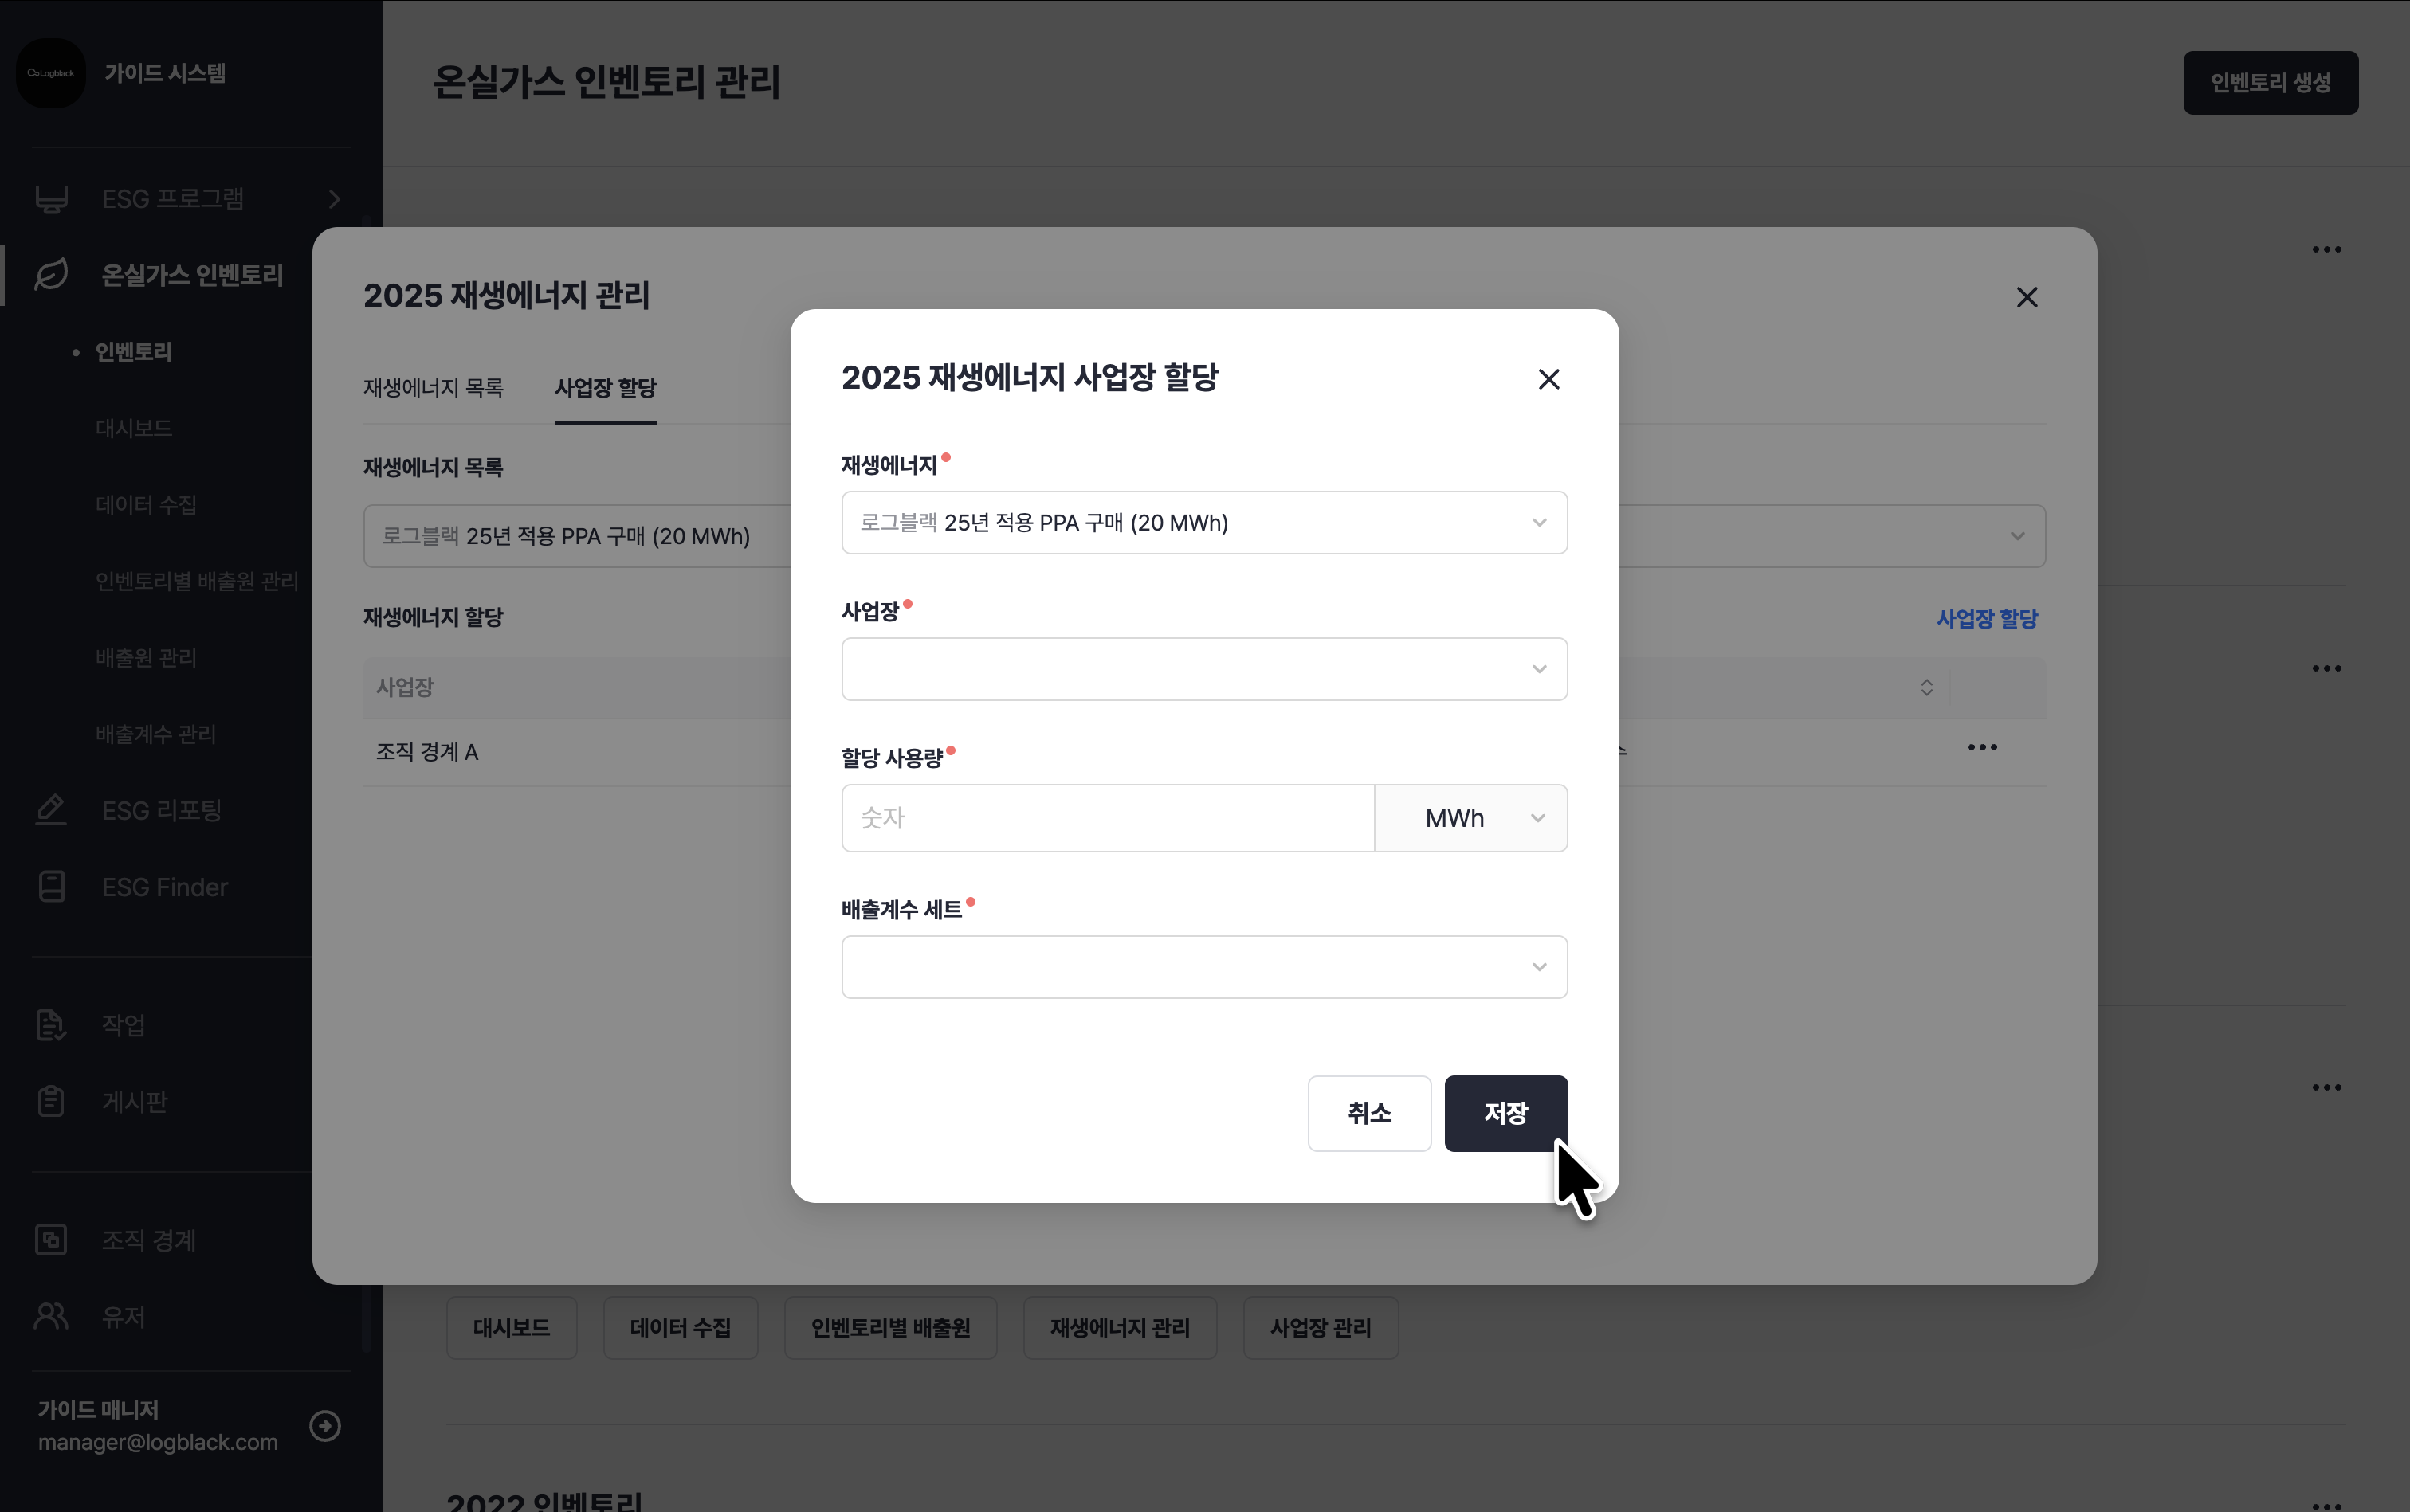2410x1512 pixels.
Task: Click the logout arrow icon next to manager email
Action: pyautogui.click(x=325, y=1425)
